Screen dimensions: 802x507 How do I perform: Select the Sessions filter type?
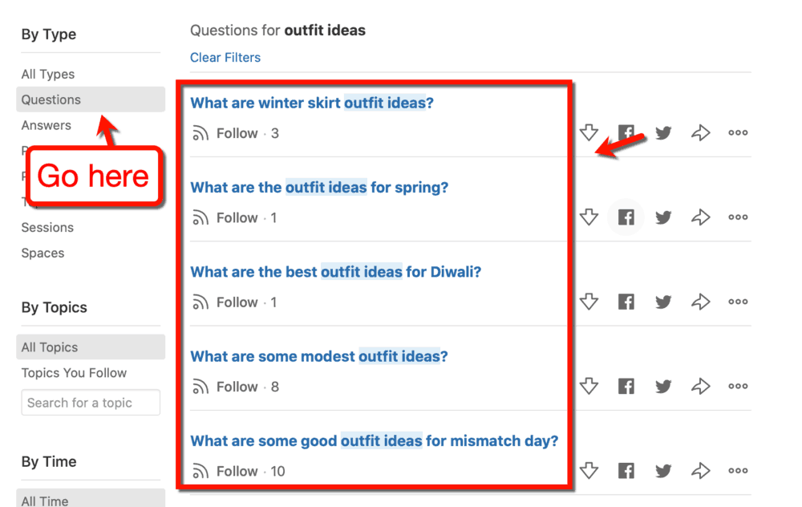click(47, 227)
